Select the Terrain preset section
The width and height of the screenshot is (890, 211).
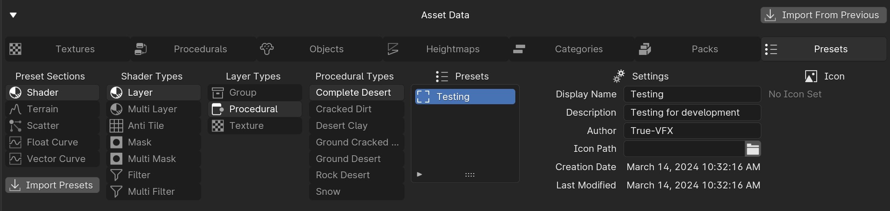point(52,109)
